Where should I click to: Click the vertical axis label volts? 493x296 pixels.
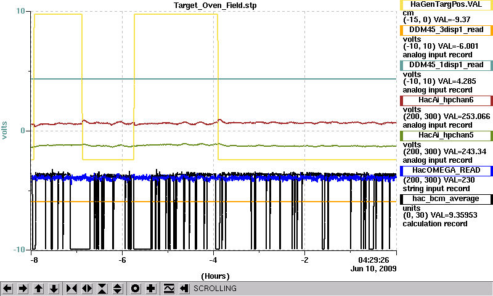(4, 131)
